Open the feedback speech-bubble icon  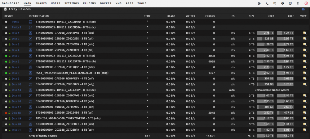point(275,3)
